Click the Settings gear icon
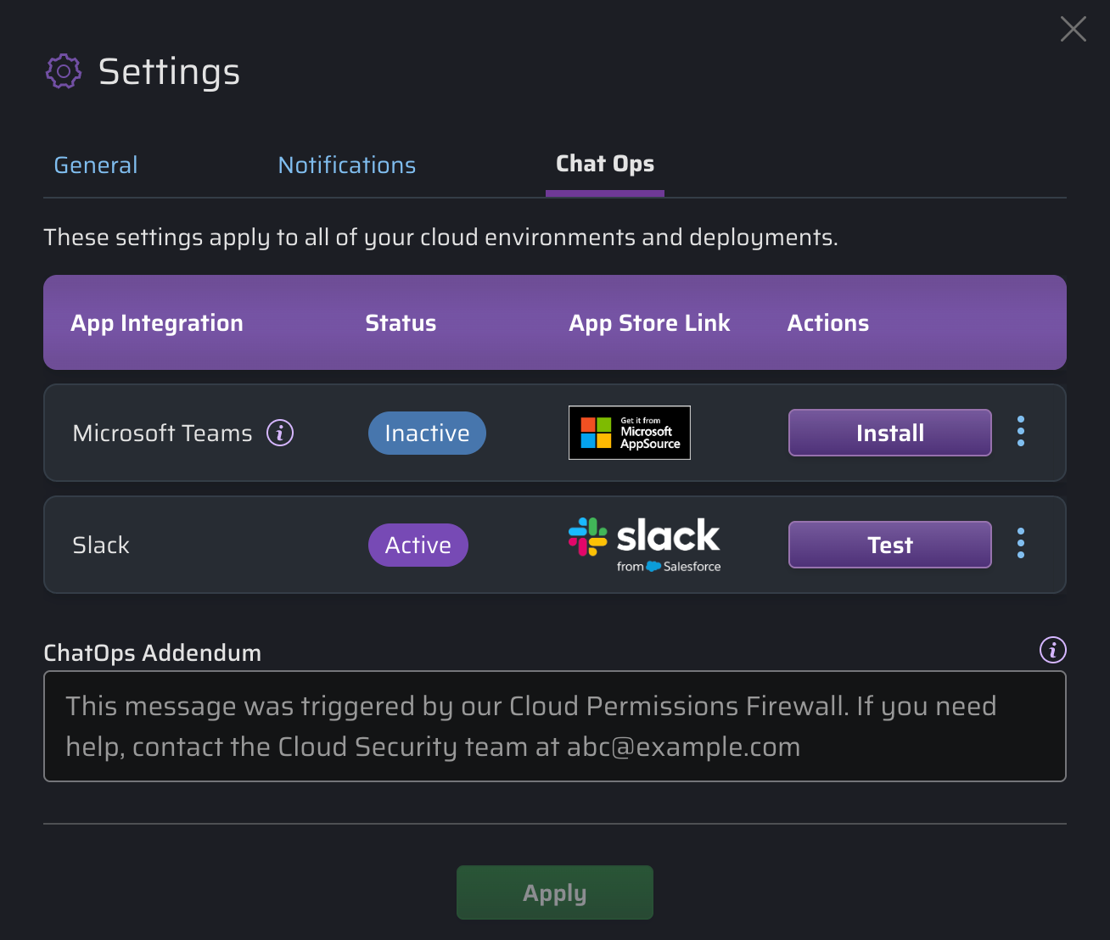 64,72
